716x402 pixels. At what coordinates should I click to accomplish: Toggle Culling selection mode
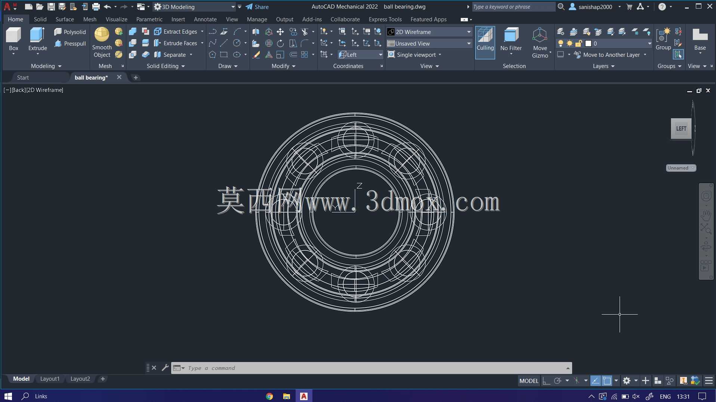485,42
